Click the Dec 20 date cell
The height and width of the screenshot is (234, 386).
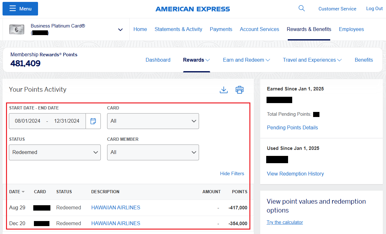17,224
